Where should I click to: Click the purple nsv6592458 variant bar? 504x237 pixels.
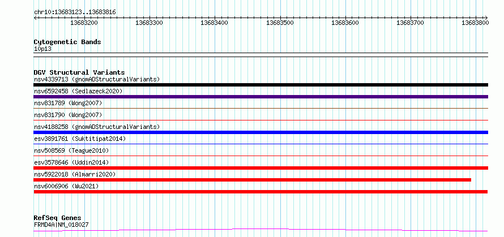point(260,97)
